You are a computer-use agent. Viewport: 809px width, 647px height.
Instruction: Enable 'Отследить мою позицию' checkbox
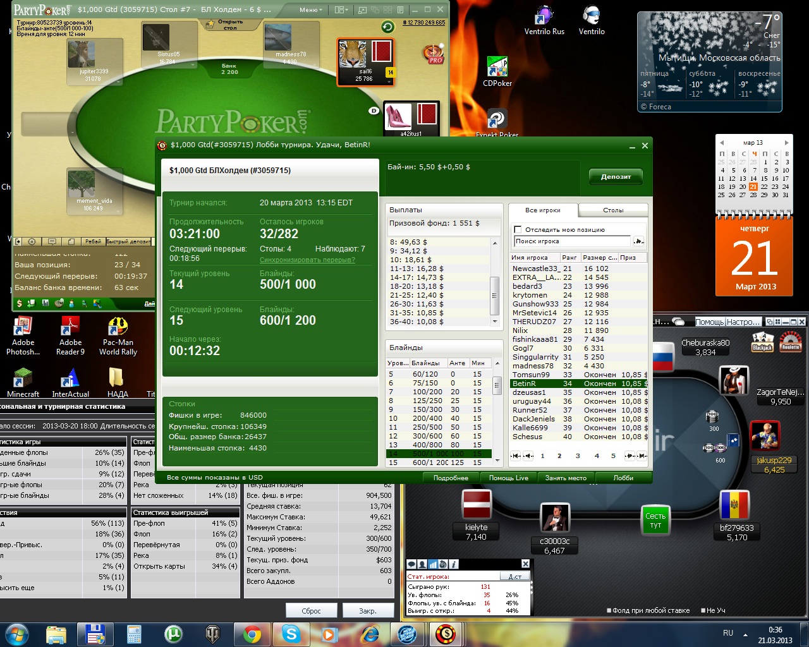[518, 229]
